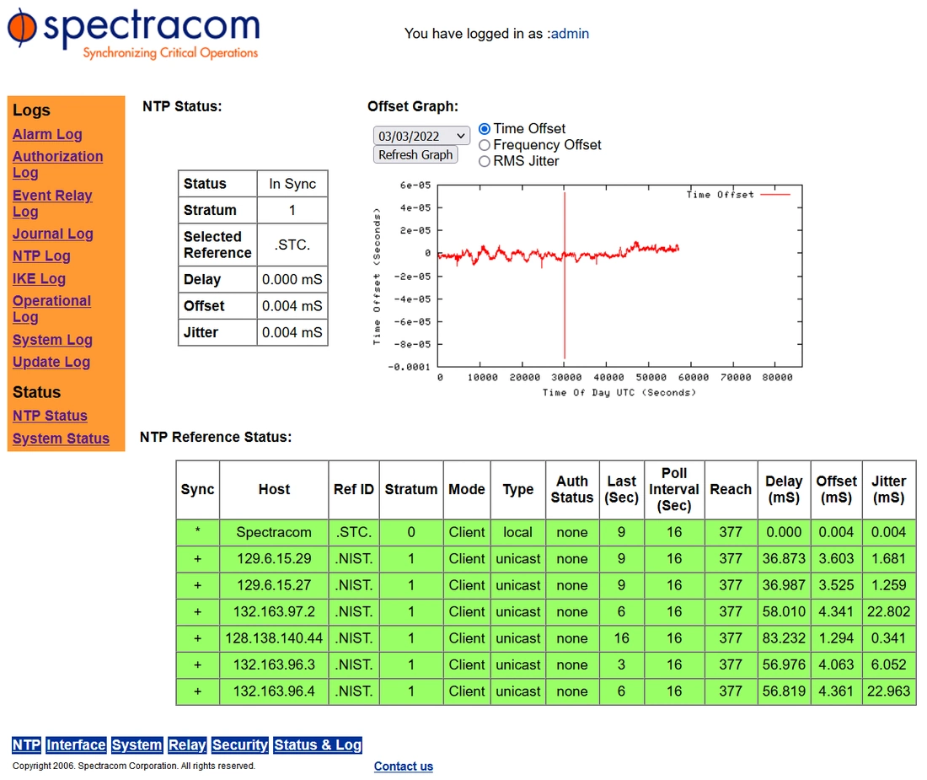Image resolution: width=927 pixels, height=780 pixels.
Task: Click host 129.6.15.27 in table
Action: click(274, 585)
